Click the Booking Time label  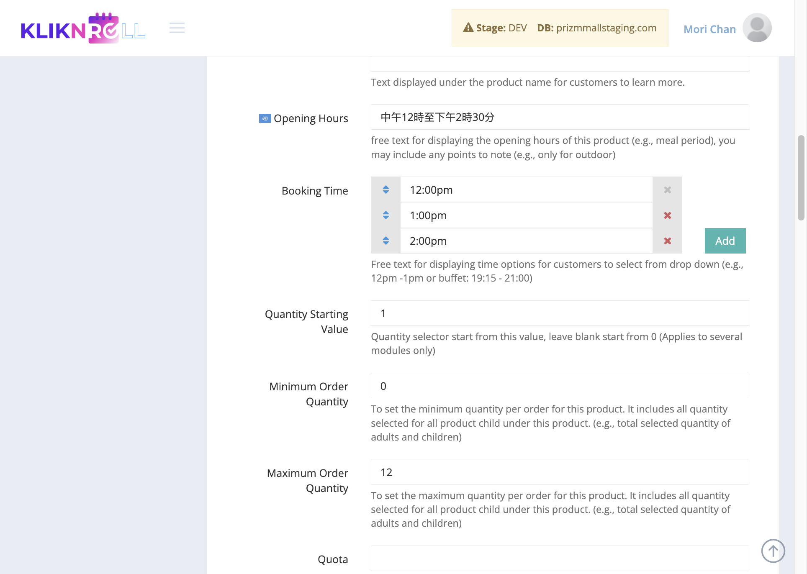point(315,191)
